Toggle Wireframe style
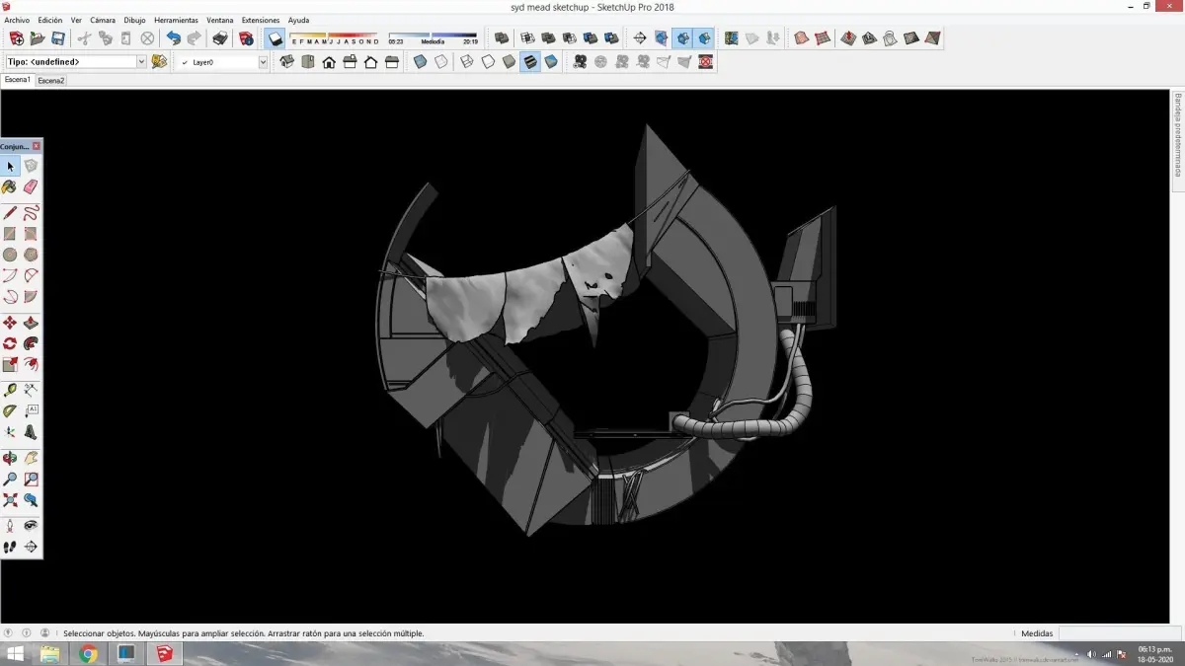Image resolution: width=1185 pixels, height=666 pixels. pyautogui.click(x=467, y=61)
